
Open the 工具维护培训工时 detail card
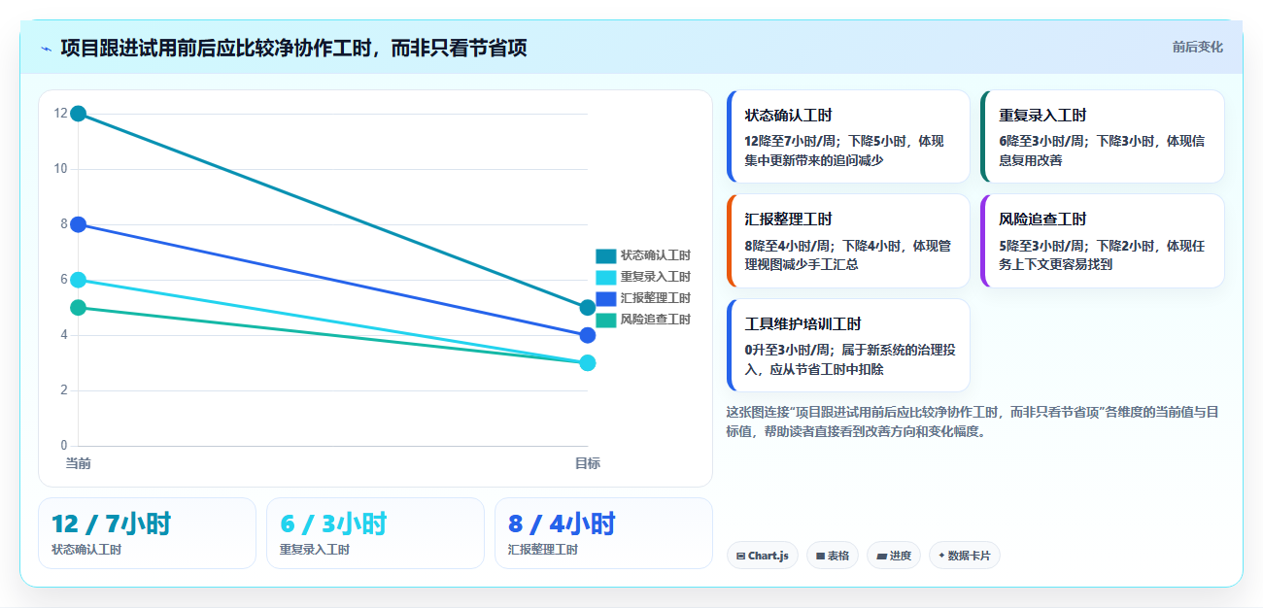[x=848, y=345]
